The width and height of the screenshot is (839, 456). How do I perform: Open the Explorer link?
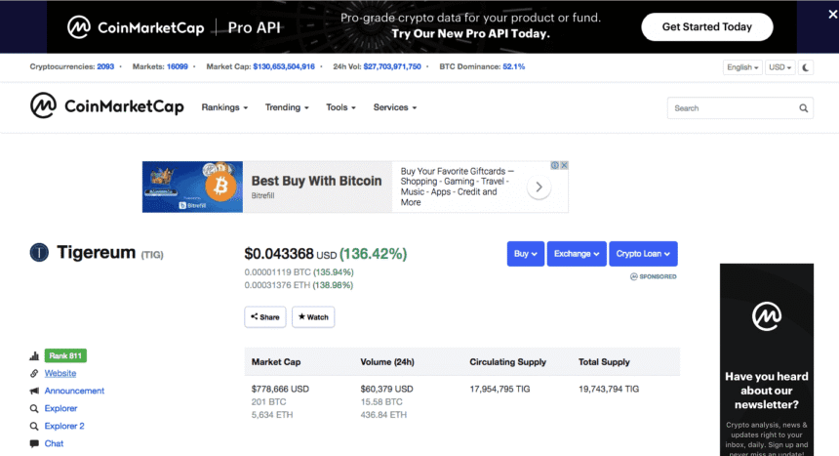tap(61, 409)
